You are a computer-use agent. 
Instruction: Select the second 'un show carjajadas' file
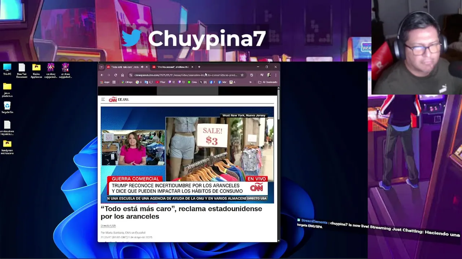(65, 71)
